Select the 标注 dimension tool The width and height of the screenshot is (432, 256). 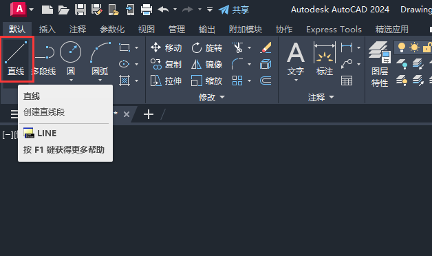(x=325, y=58)
